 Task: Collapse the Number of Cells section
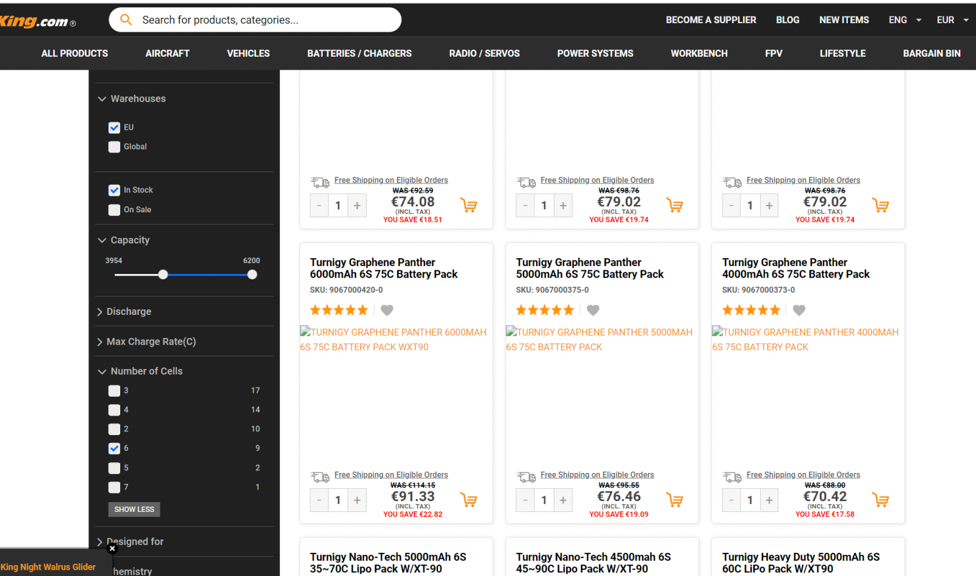click(140, 371)
